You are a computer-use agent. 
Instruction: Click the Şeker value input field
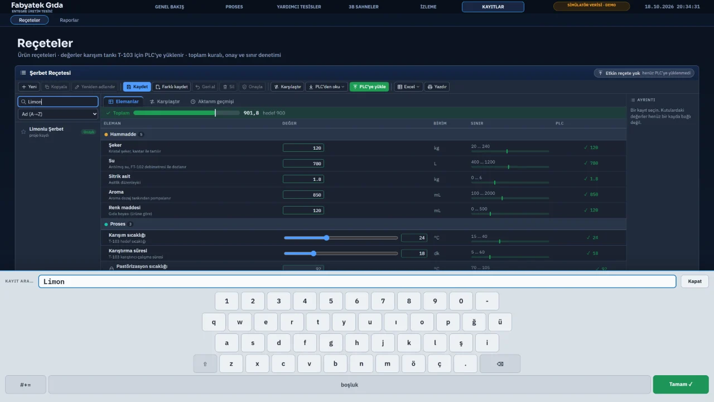(303, 148)
